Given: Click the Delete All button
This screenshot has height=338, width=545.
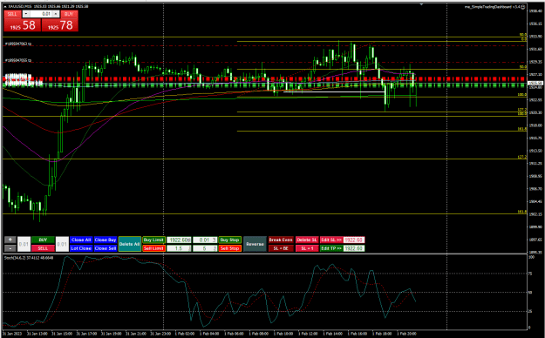Looking at the screenshot, I should [x=130, y=244].
